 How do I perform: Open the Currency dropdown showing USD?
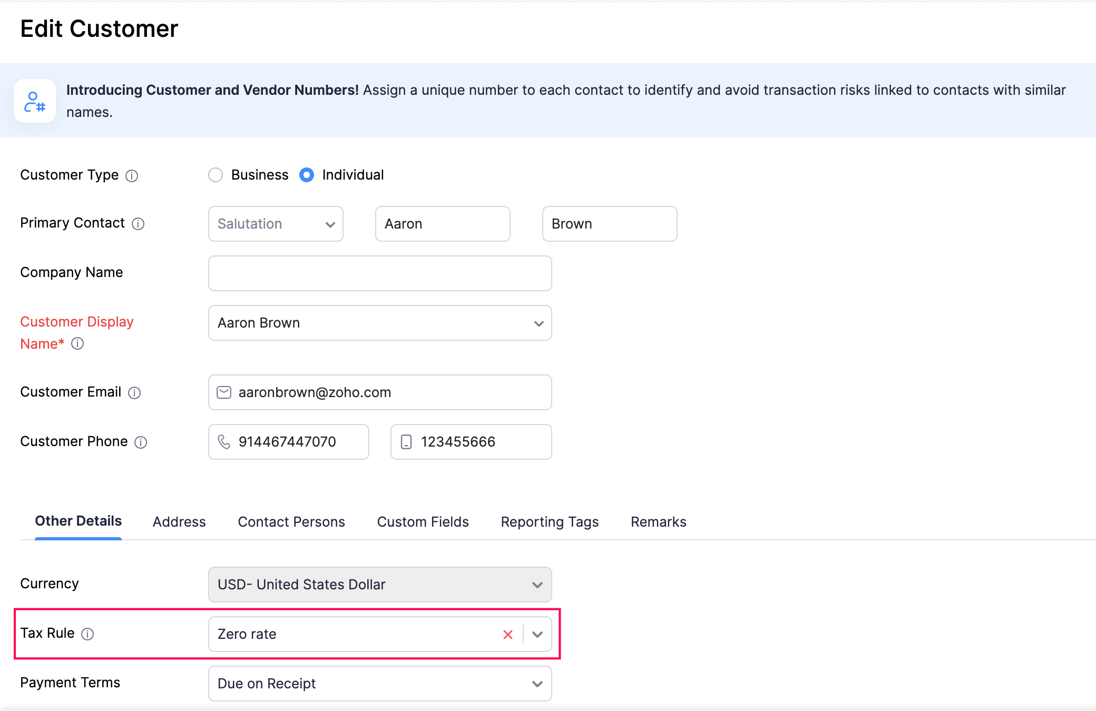[x=537, y=585]
